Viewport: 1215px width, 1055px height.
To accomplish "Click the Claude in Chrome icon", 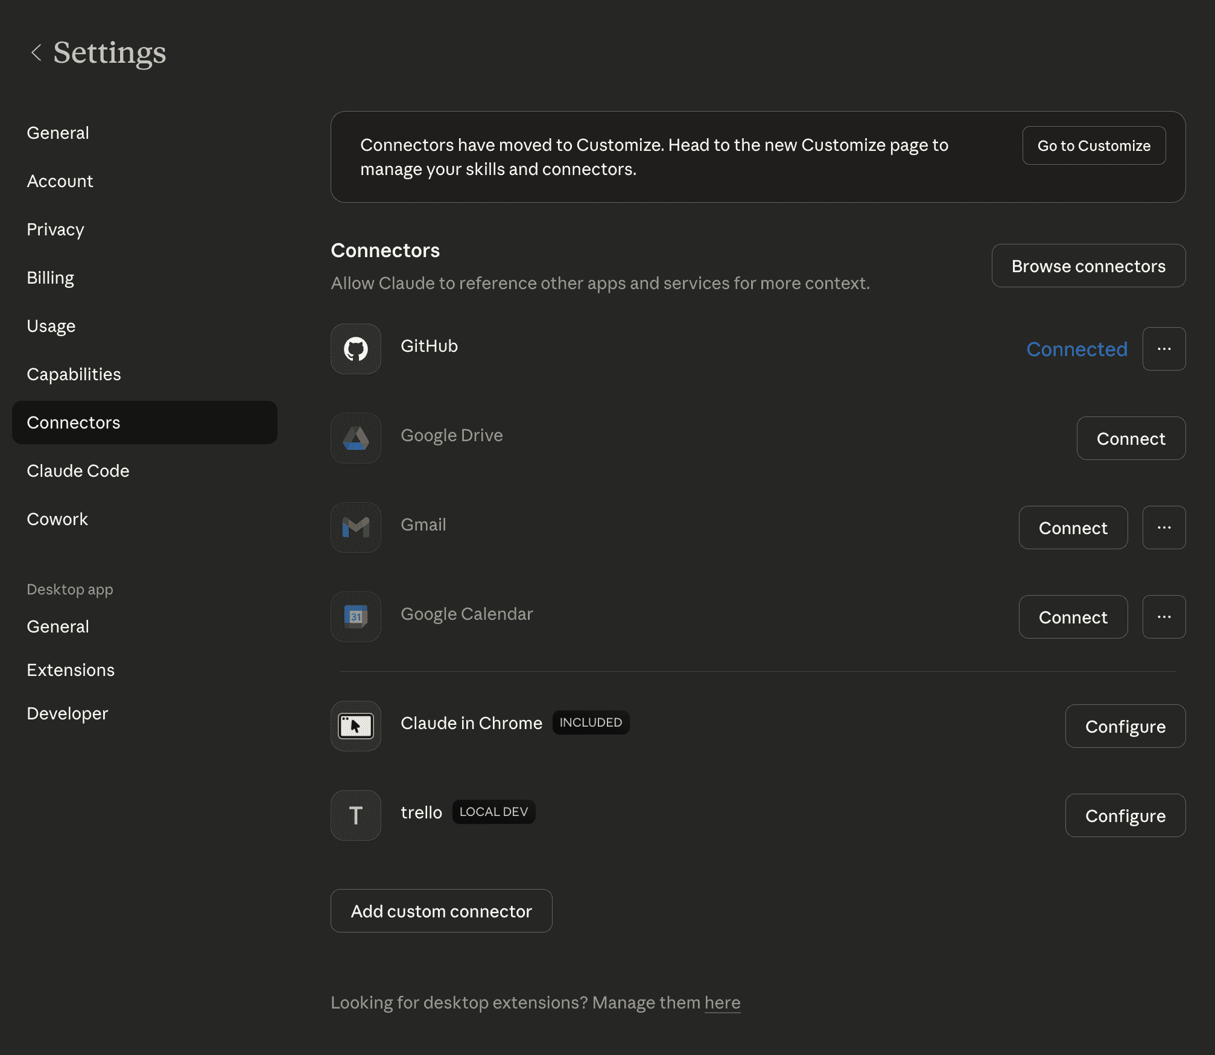I will [x=356, y=726].
